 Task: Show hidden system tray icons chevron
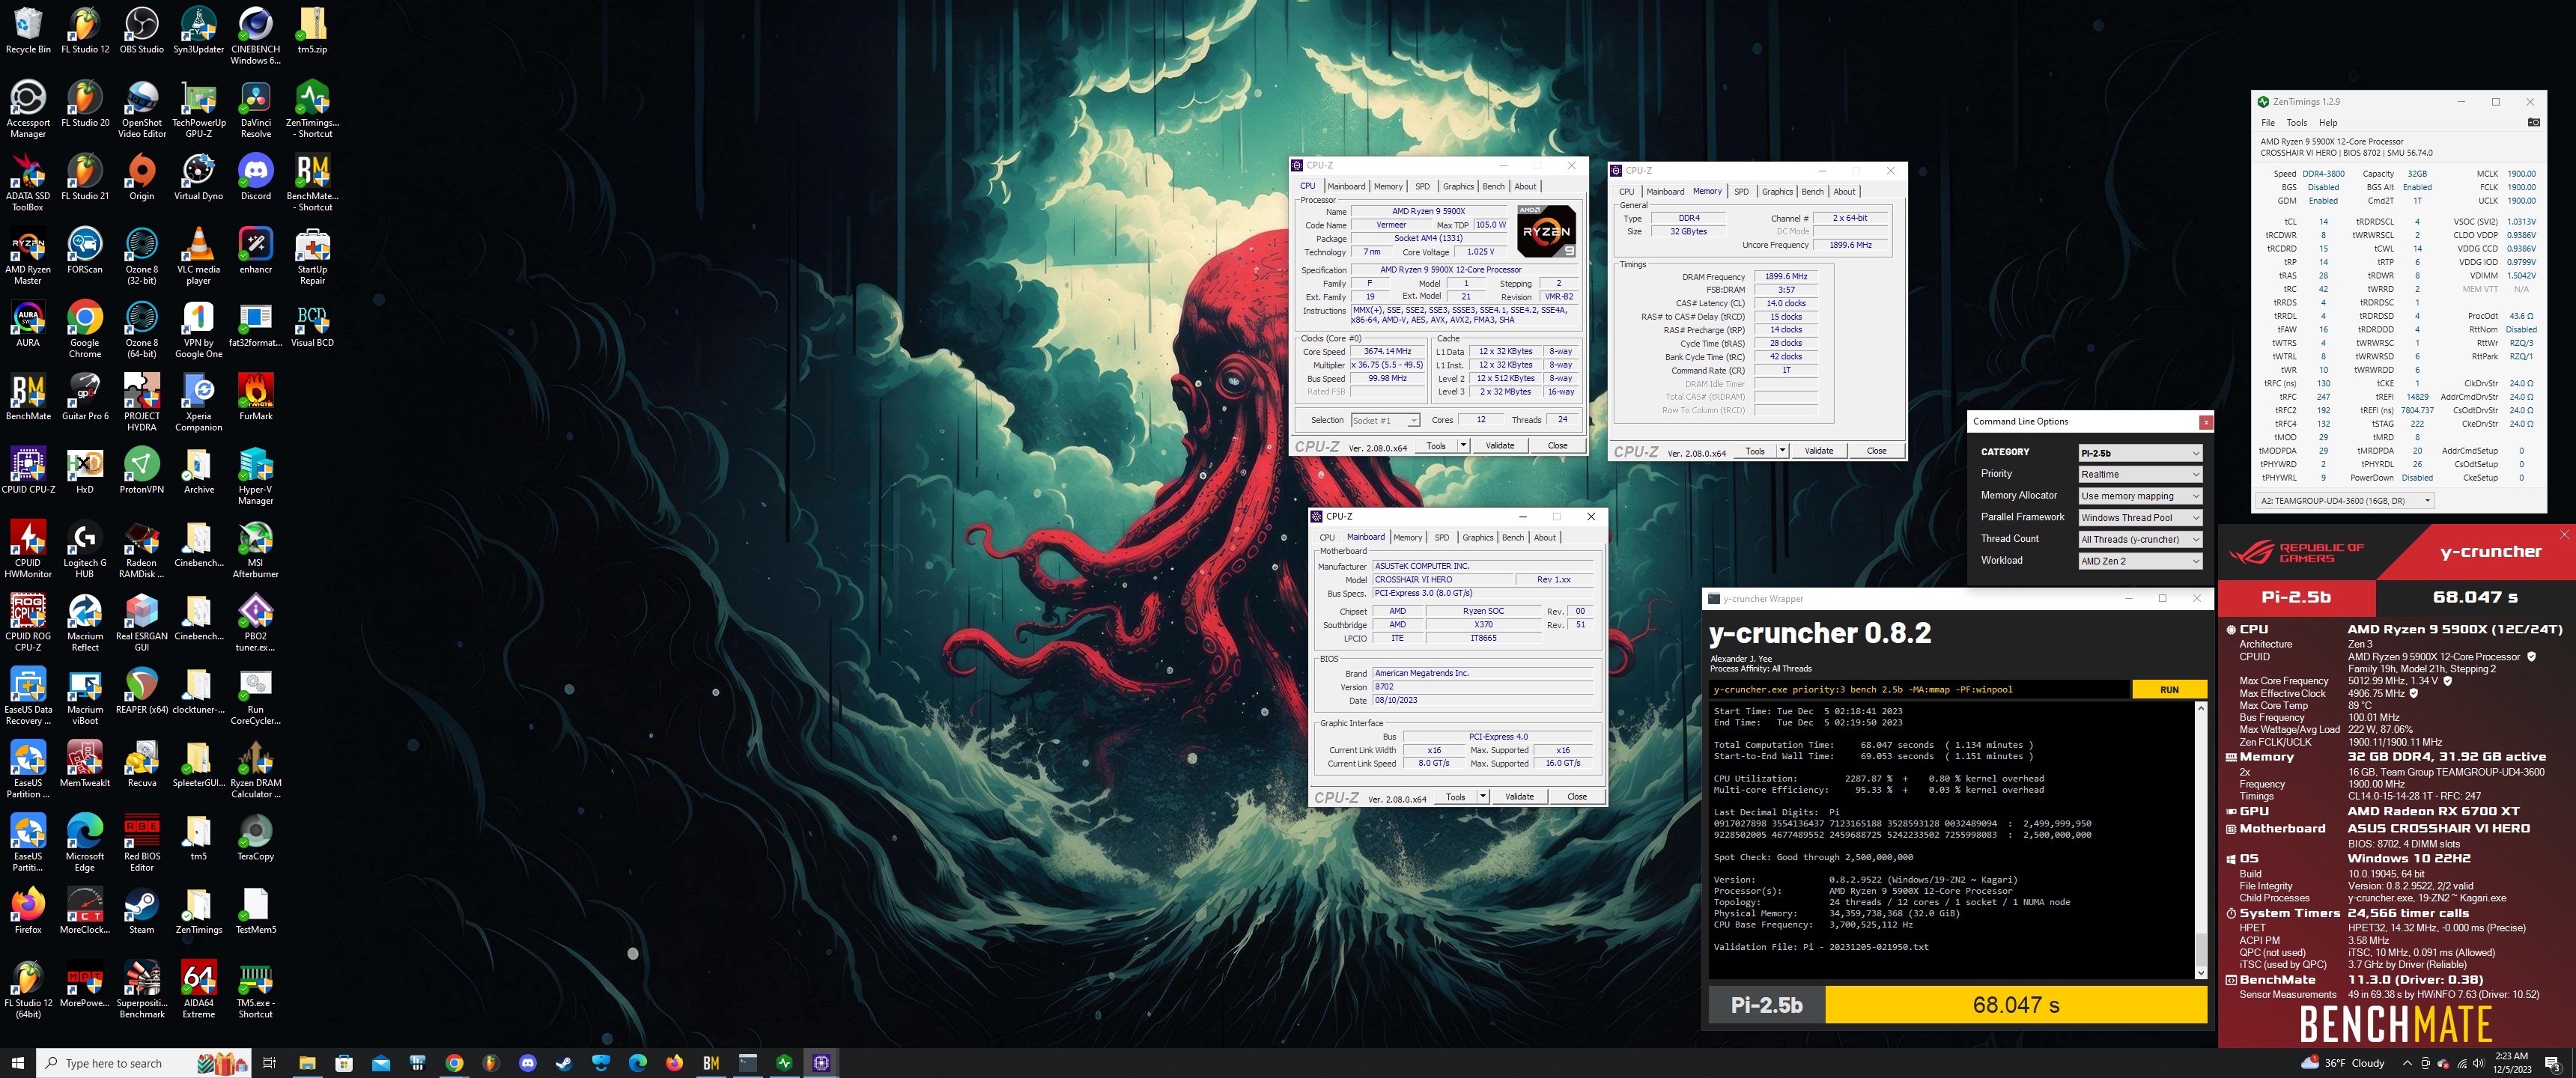[2407, 1063]
